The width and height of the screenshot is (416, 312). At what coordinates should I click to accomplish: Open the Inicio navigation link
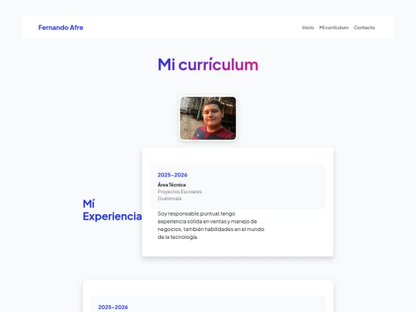click(307, 28)
